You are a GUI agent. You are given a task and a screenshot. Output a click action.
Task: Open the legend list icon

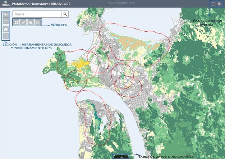(x=213, y=4)
